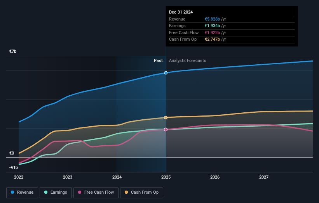Click the Analysts Forecasts label

pos(188,61)
